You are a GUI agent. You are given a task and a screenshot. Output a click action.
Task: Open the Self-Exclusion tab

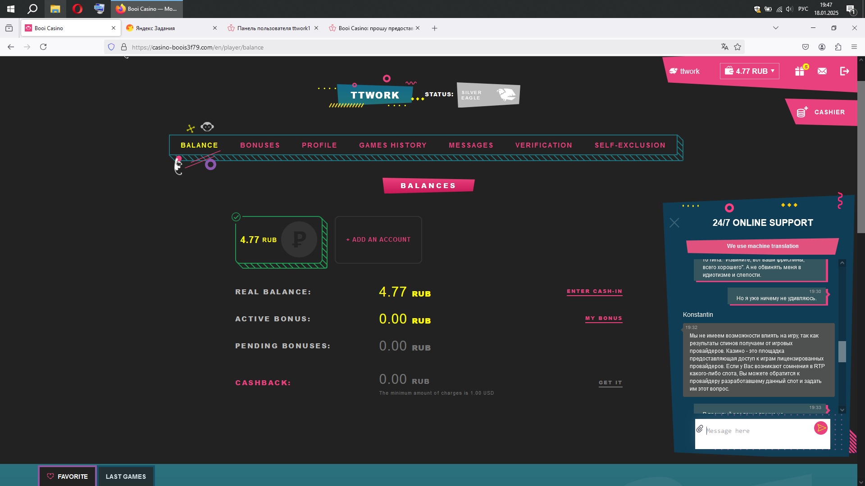point(630,145)
